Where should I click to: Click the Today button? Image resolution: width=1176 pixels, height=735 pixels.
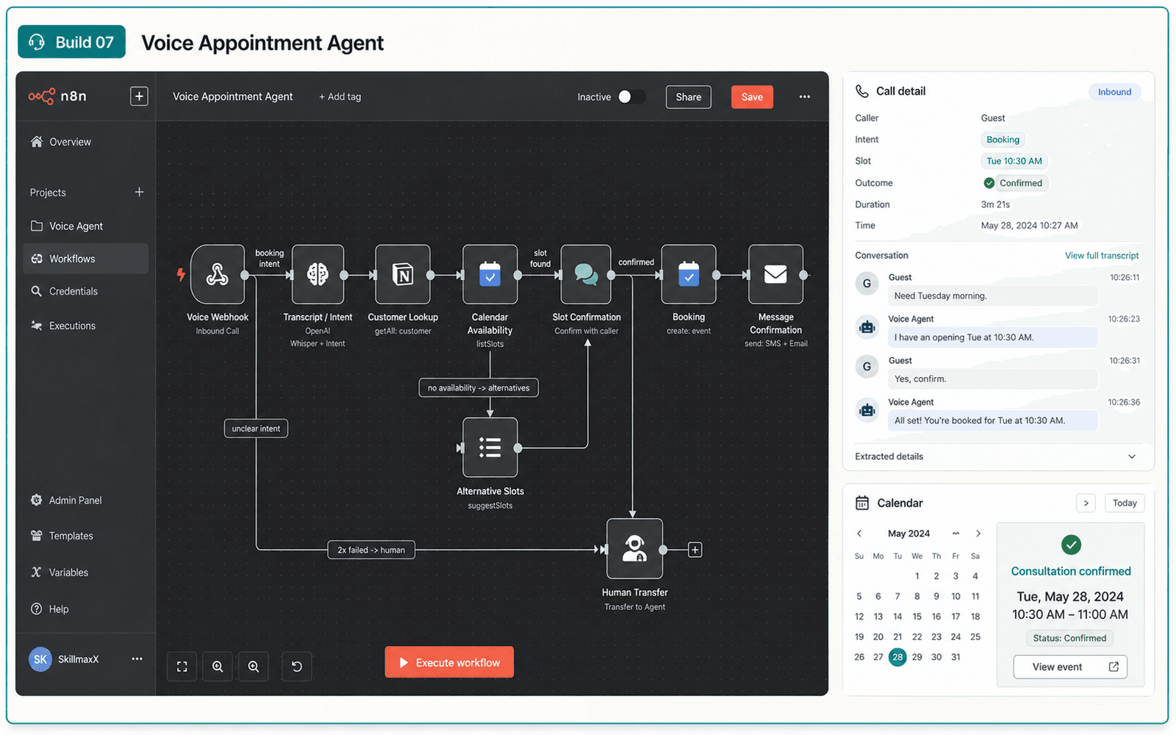(x=1125, y=503)
